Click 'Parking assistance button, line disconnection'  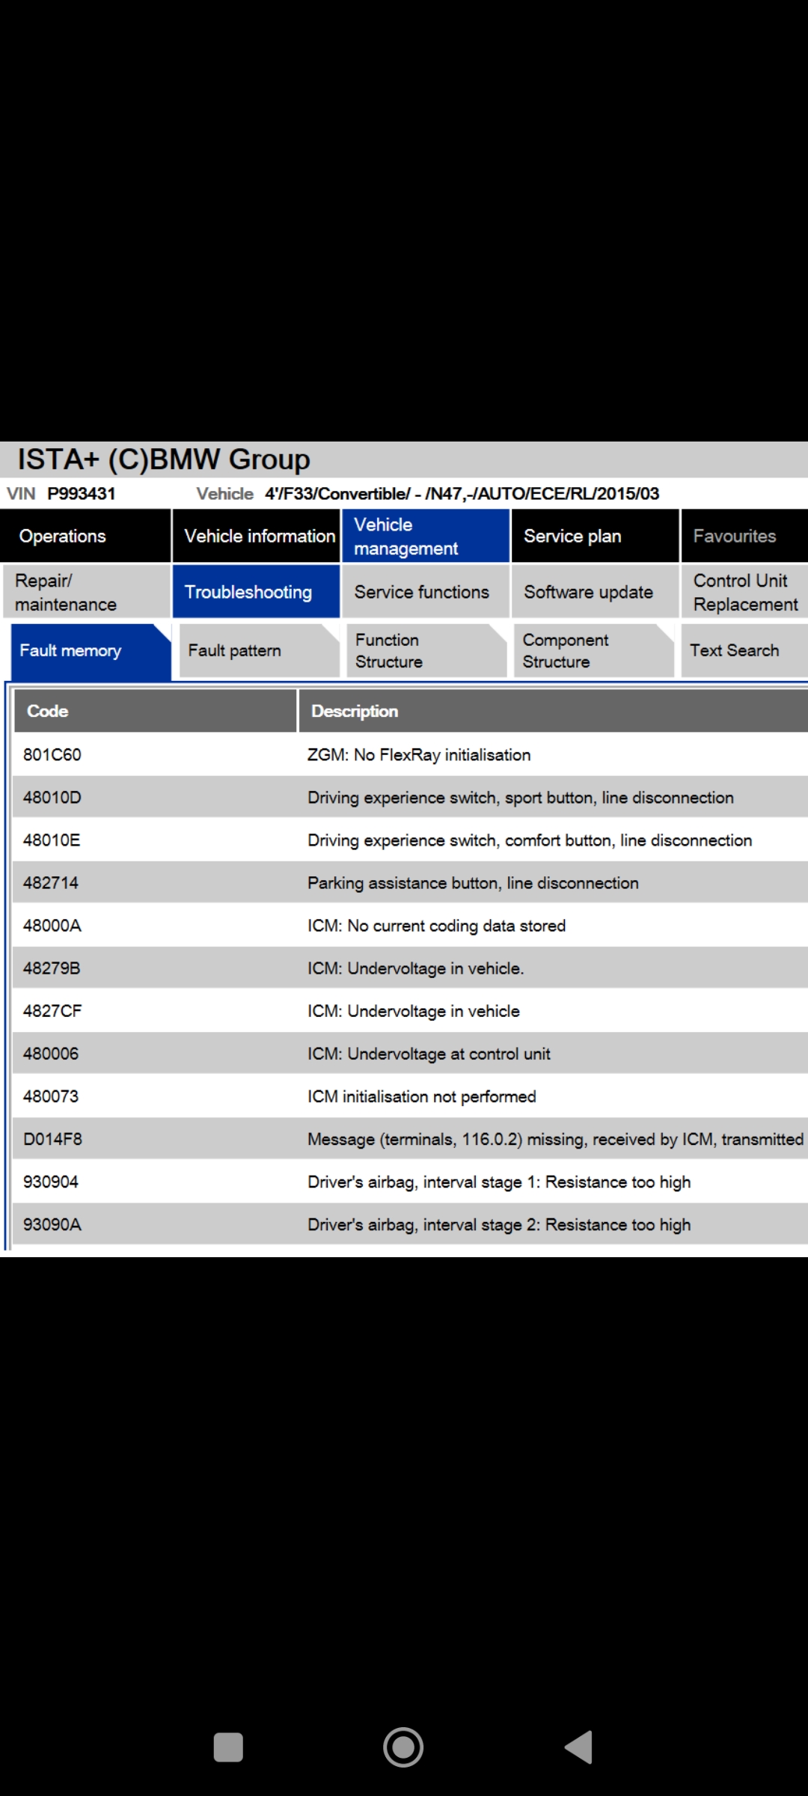[473, 882]
